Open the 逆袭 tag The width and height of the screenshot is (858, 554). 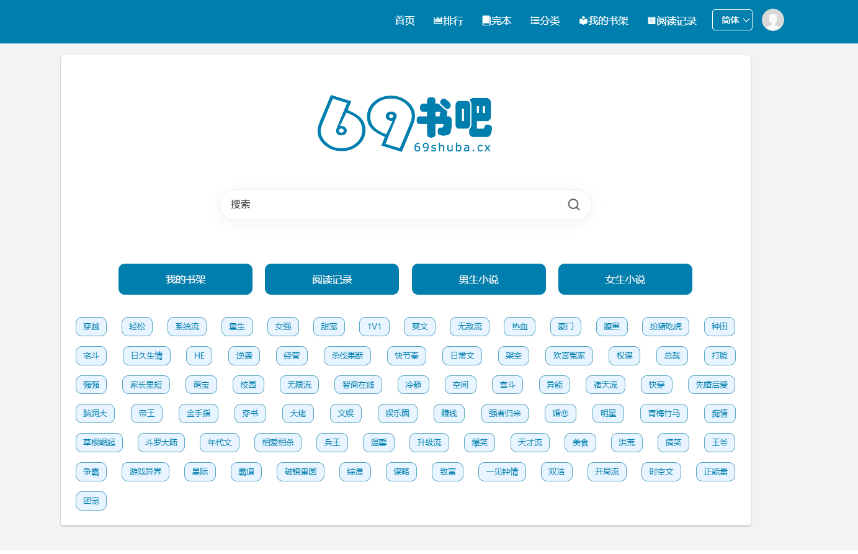click(x=244, y=355)
